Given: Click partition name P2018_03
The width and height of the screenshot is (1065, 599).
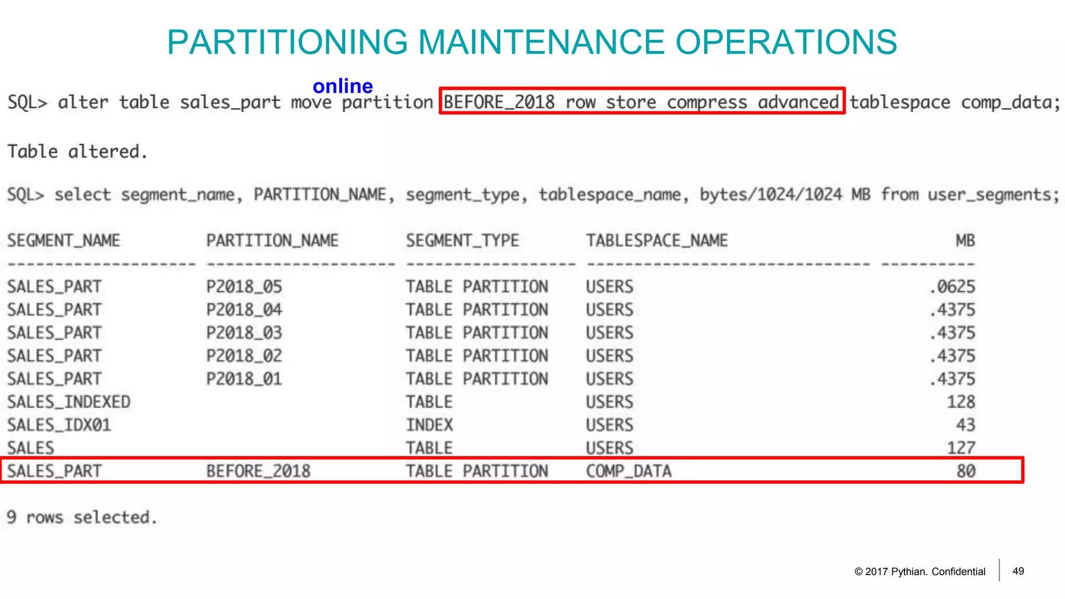Looking at the screenshot, I should click(x=244, y=332).
